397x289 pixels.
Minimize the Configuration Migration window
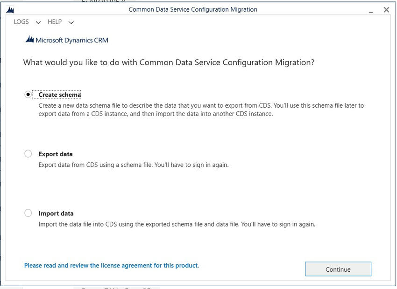coord(371,10)
